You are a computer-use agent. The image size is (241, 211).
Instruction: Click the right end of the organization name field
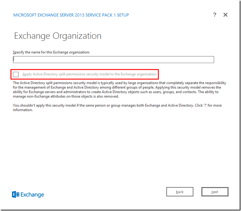(210, 60)
